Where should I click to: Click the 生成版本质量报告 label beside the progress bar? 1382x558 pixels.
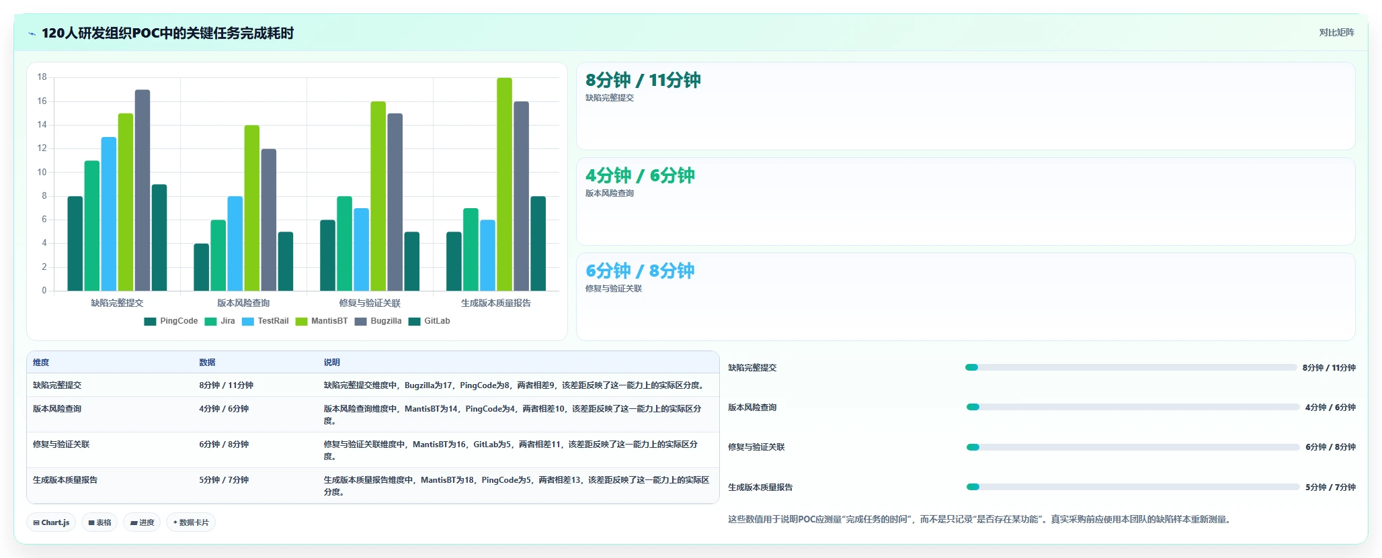[x=760, y=487]
